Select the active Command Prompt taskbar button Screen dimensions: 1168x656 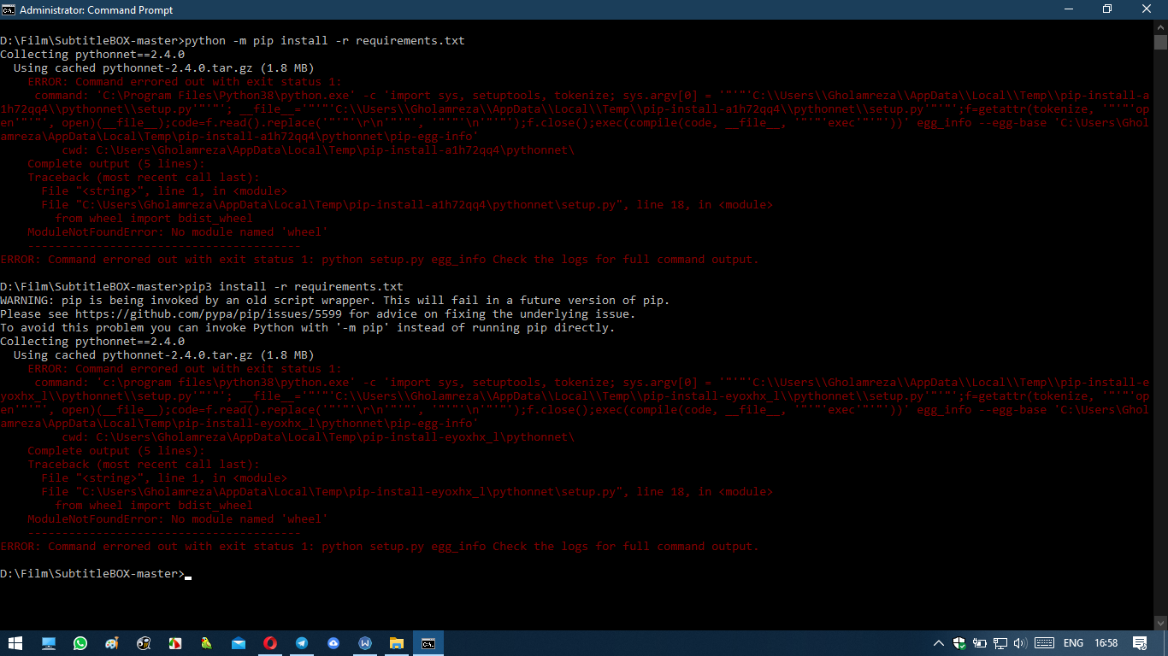click(x=428, y=642)
